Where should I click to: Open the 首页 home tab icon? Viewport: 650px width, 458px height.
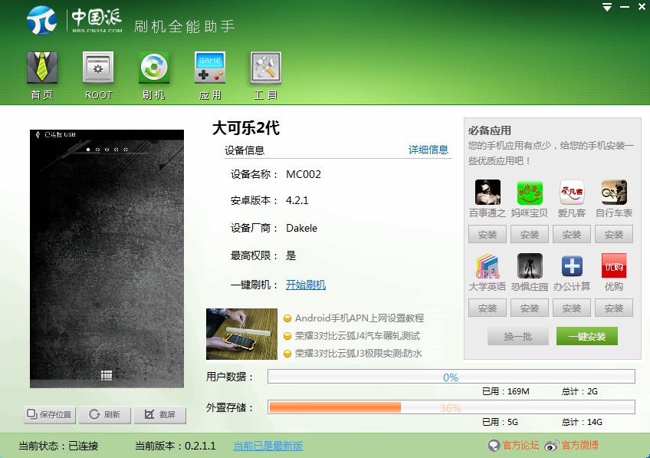42,68
